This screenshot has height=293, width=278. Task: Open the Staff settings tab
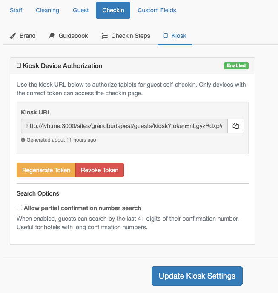16,10
